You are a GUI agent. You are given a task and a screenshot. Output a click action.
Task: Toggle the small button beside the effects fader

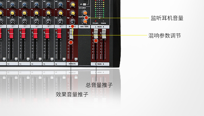pos(76,59)
